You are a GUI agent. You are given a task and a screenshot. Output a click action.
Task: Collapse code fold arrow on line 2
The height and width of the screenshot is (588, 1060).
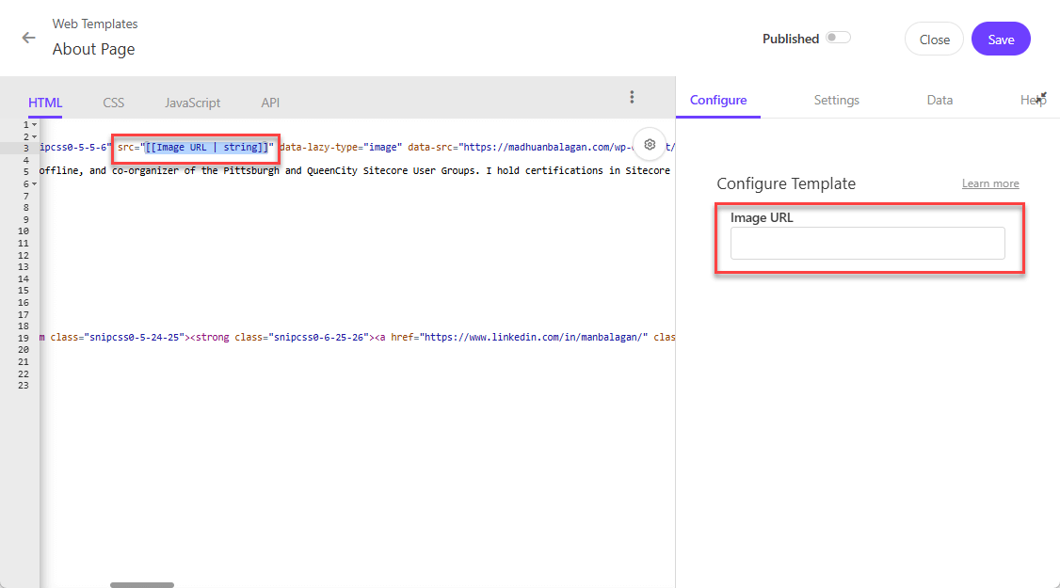point(35,136)
